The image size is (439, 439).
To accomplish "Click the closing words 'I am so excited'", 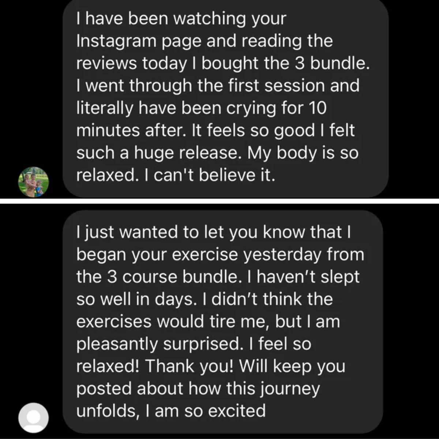I will (205, 411).
